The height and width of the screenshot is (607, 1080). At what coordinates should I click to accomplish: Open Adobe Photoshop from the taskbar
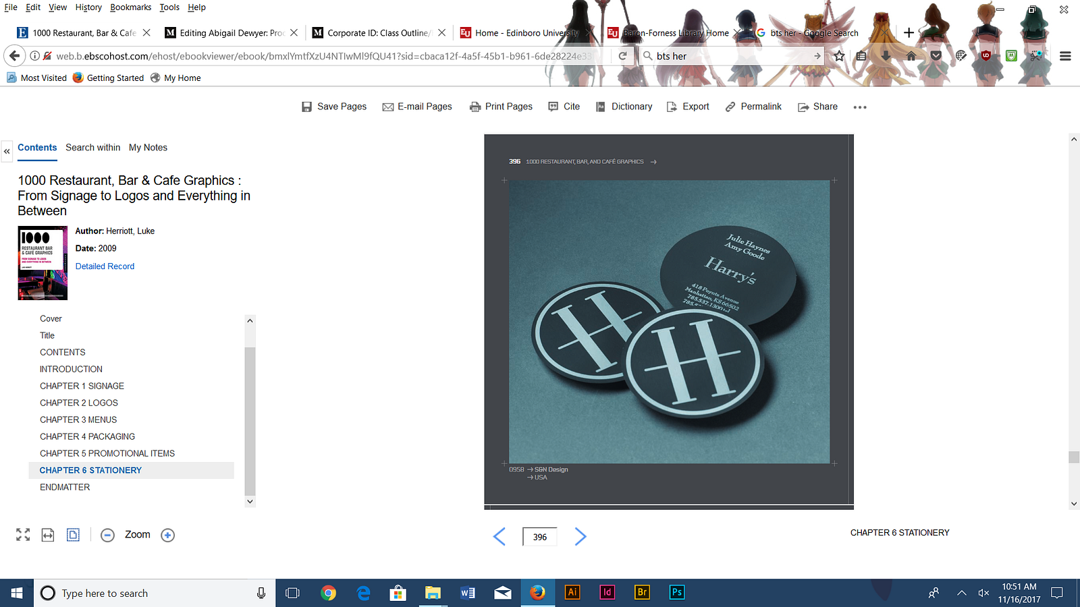click(677, 592)
